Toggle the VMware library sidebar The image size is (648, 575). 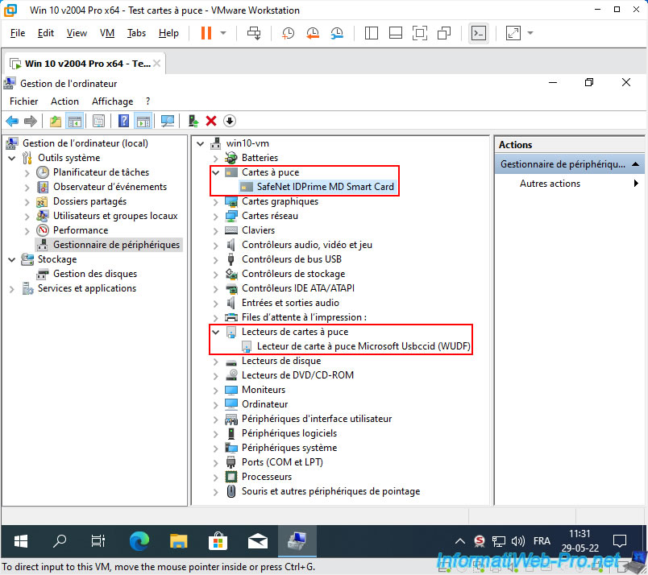[x=371, y=33]
